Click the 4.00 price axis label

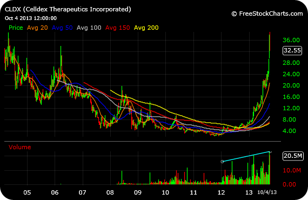pyautogui.click(x=289, y=131)
